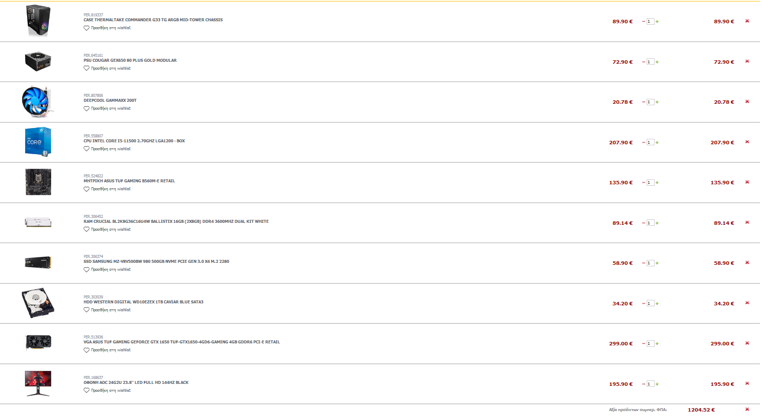This screenshot has width=762, height=416.
Task: Add Asus GTX 1650 to wishlist
Action: click(107, 350)
